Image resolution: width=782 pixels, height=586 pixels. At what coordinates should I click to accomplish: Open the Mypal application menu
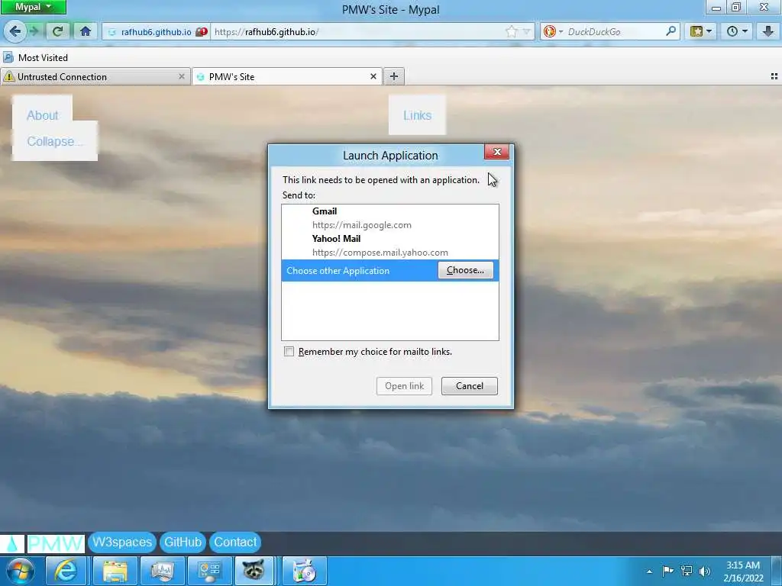33,7
